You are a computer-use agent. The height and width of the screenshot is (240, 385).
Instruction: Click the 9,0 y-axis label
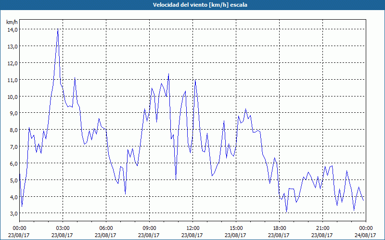click(13, 113)
